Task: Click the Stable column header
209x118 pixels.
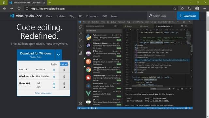Action: [54, 64]
